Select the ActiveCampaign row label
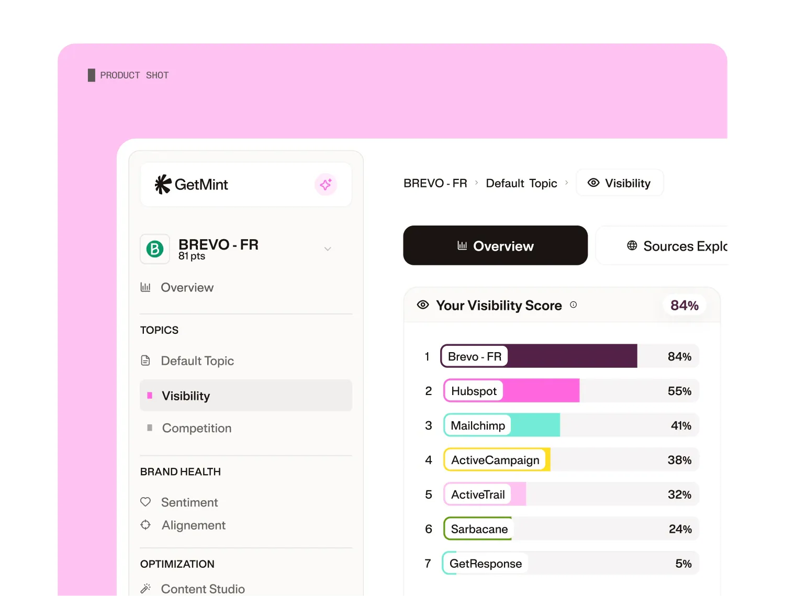785x596 pixels. pos(495,460)
